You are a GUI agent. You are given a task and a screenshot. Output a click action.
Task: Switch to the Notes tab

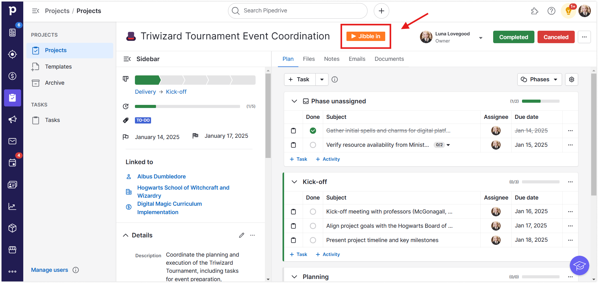pos(332,59)
